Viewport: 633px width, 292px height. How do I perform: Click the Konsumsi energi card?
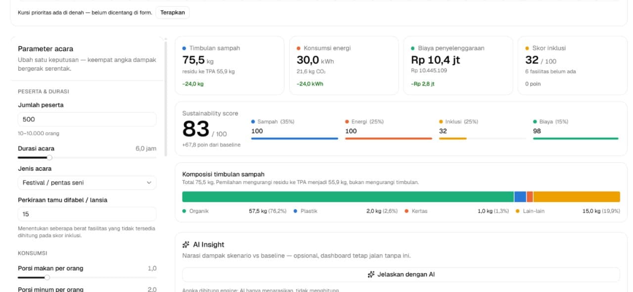pos(344,65)
